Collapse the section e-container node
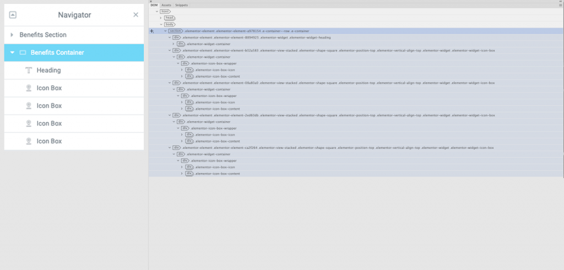Screen dimensions: 564x270 click(x=165, y=31)
